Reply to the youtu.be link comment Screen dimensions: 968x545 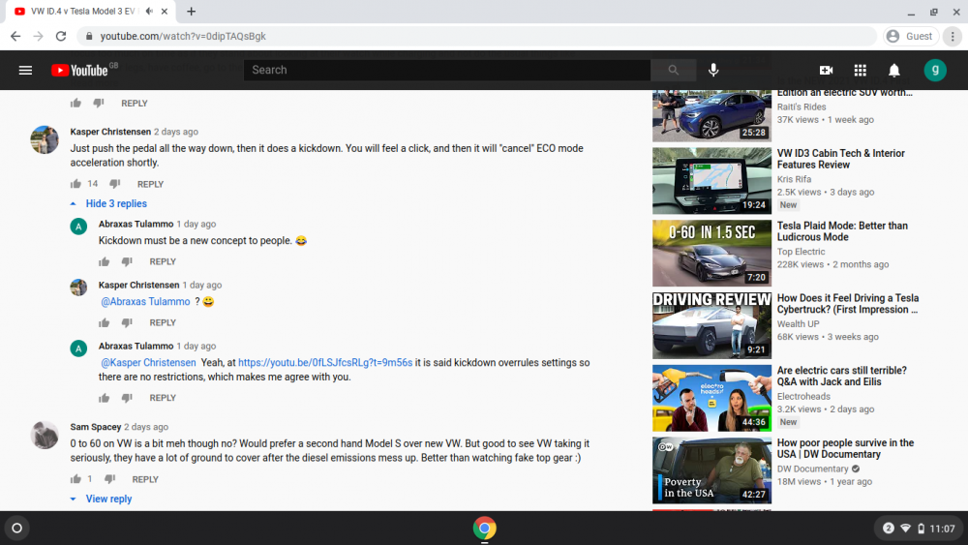coord(163,398)
